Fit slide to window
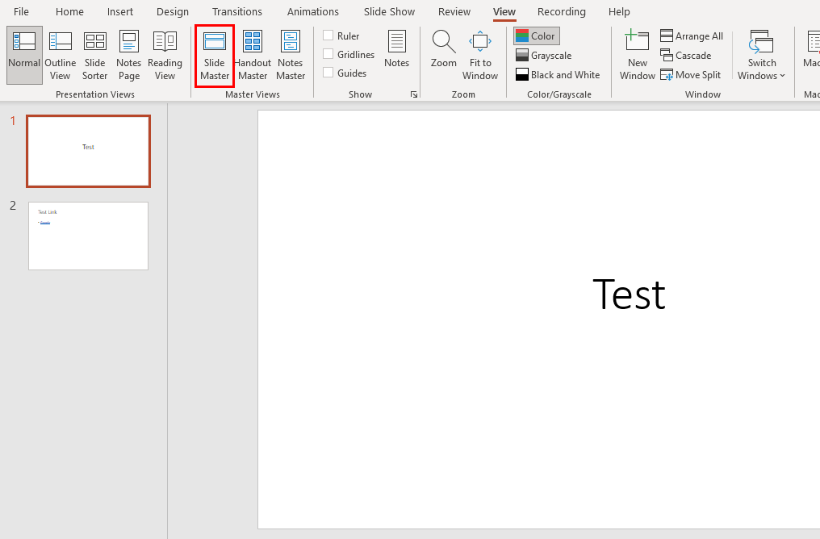Image resolution: width=820 pixels, height=539 pixels. (480, 55)
